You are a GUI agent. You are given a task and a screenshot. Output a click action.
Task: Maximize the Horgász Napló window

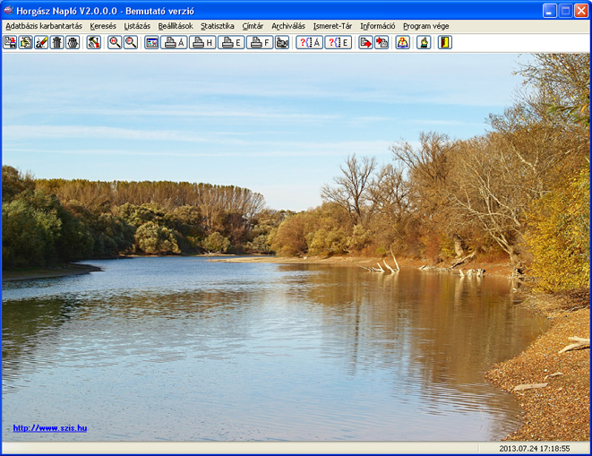[x=565, y=11]
